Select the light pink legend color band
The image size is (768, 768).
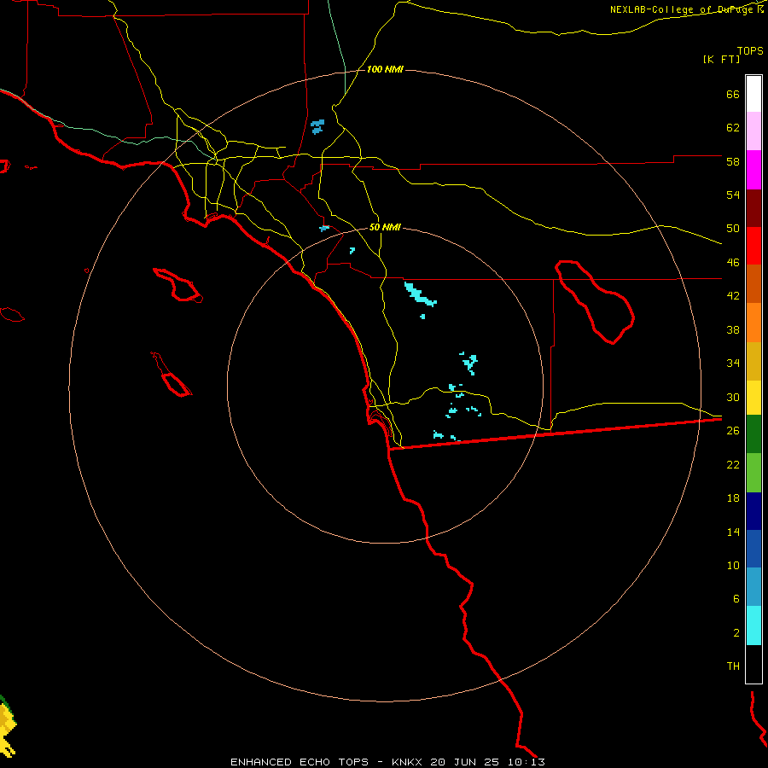coord(753,131)
